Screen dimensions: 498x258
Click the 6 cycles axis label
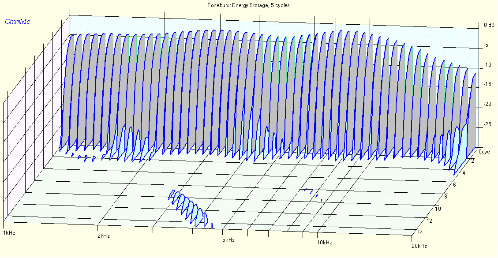coord(455,185)
